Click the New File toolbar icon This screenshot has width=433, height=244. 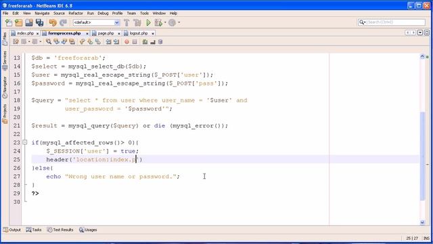[x=9, y=22]
